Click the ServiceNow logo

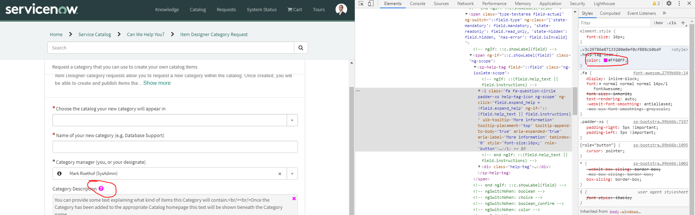coord(42,9)
